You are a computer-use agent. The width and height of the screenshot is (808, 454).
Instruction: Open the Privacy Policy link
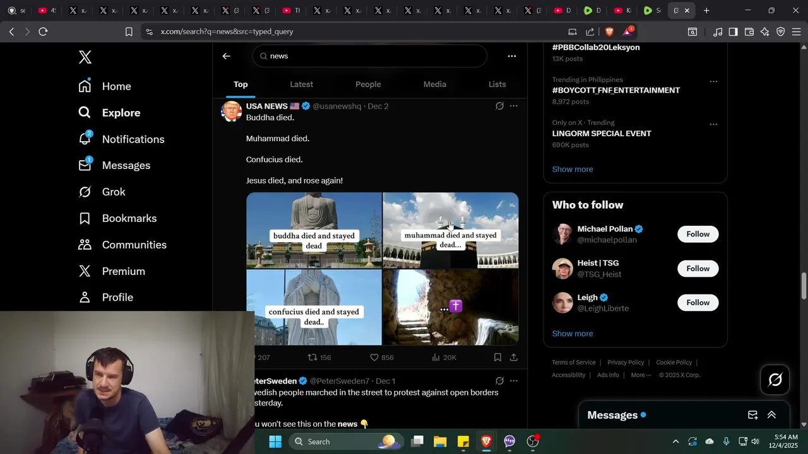pyautogui.click(x=626, y=363)
